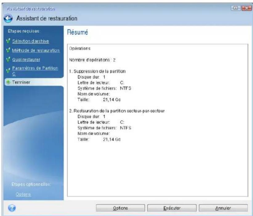Click the Options button at bottom
This screenshot has height=216, width=253.
pyautogui.click(x=120, y=208)
